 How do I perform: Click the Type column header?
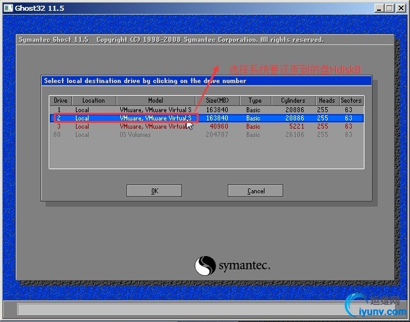pos(255,100)
